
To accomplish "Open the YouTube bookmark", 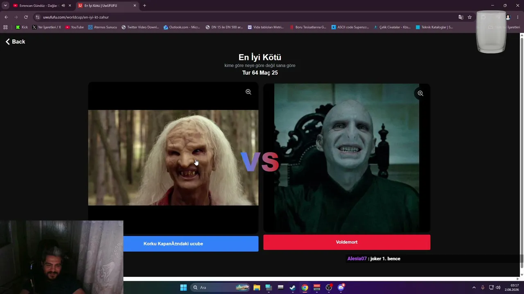I will click(75, 27).
